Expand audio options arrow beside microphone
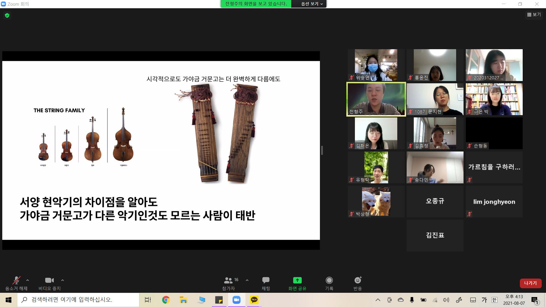This screenshot has height=307, width=546. click(x=28, y=280)
